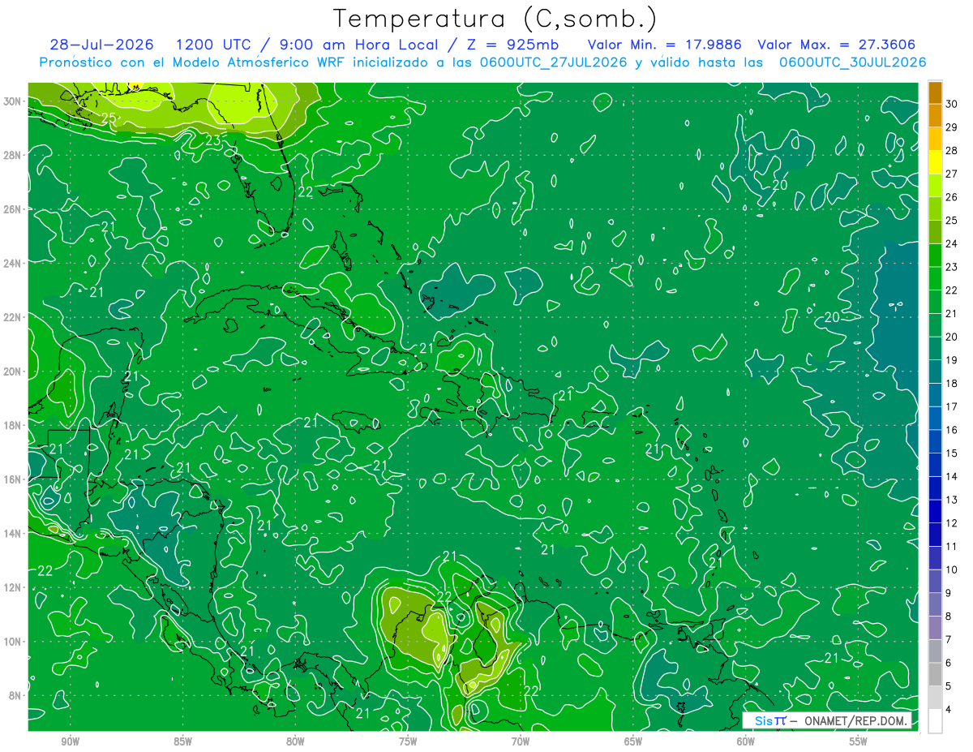Click the "85W" longitude label

182,741
